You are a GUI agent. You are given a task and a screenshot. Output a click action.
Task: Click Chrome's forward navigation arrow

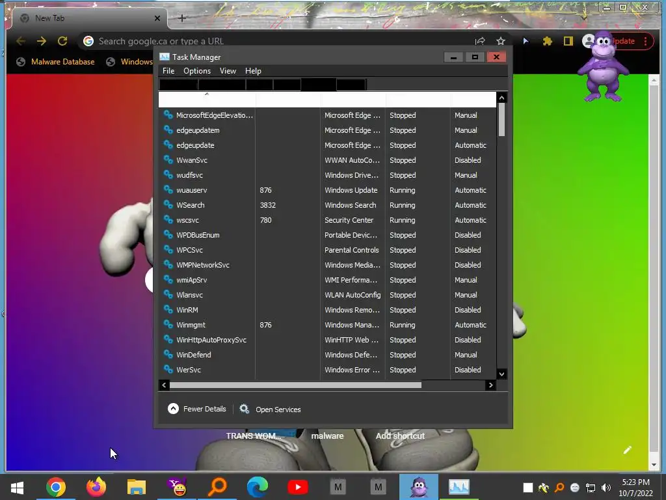click(42, 41)
